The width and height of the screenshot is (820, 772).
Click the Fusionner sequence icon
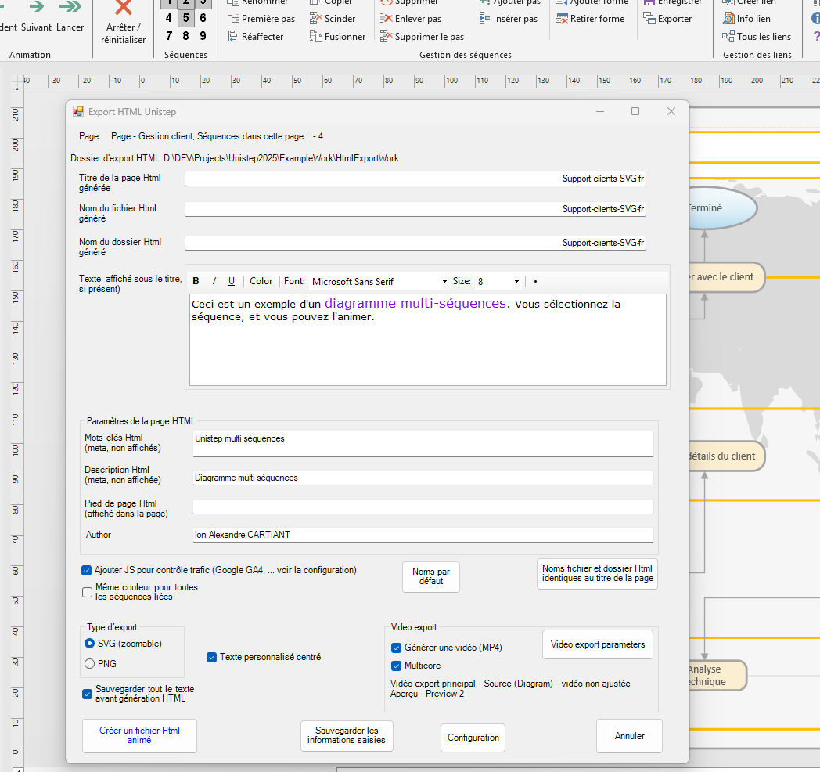(315, 36)
